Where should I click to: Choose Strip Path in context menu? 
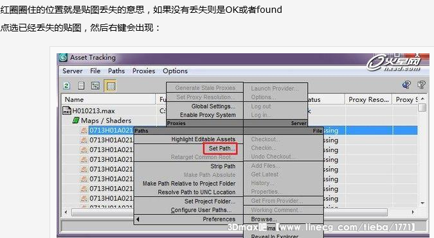coord(223,166)
